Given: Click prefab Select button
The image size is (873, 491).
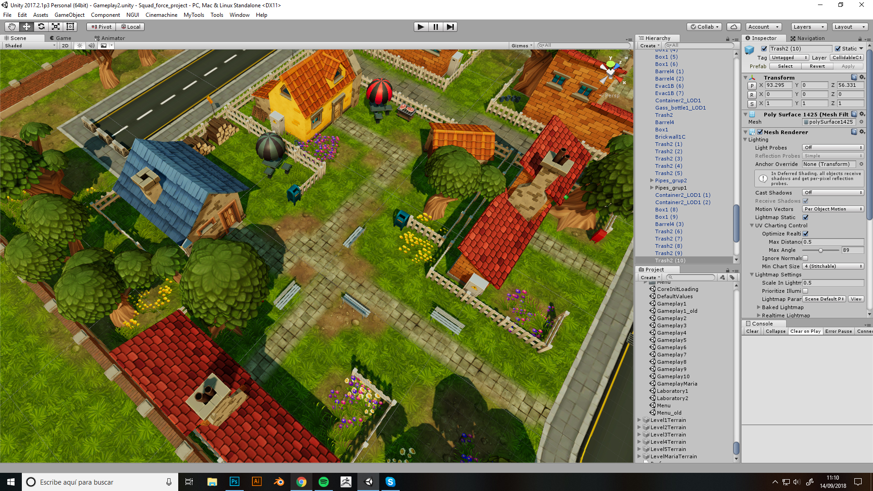Looking at the screenshot, I should (x=785, y=66).
